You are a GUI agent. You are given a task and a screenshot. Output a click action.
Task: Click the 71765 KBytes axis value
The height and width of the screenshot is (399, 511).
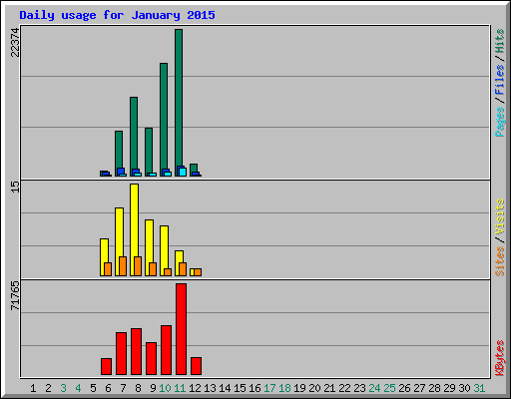15,296
